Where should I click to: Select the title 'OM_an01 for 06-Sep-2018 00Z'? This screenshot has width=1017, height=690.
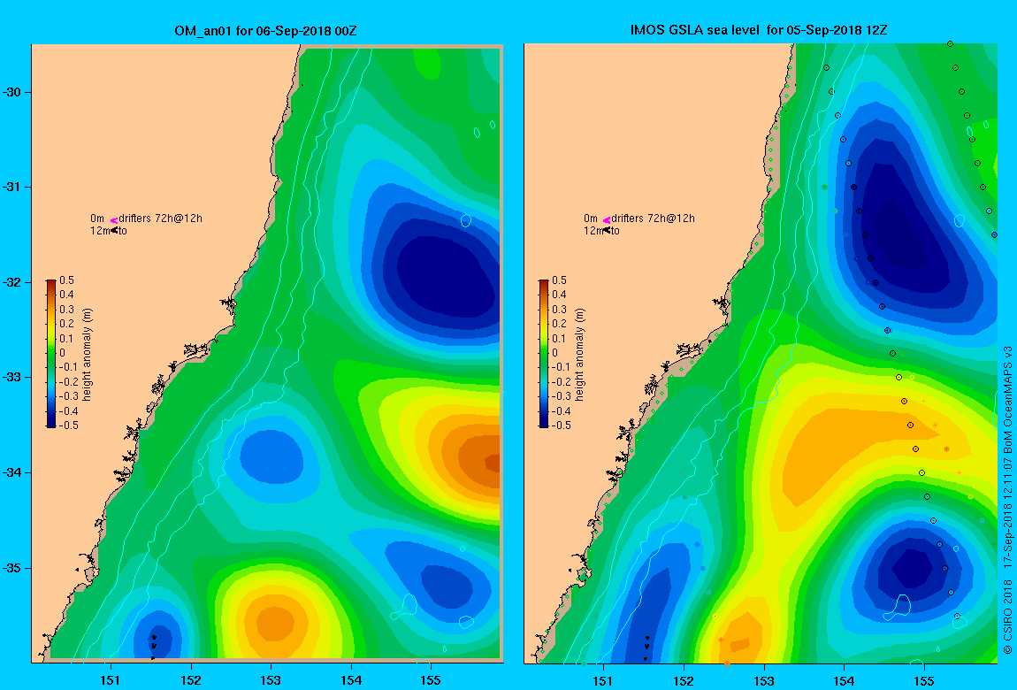click(265, 31)
